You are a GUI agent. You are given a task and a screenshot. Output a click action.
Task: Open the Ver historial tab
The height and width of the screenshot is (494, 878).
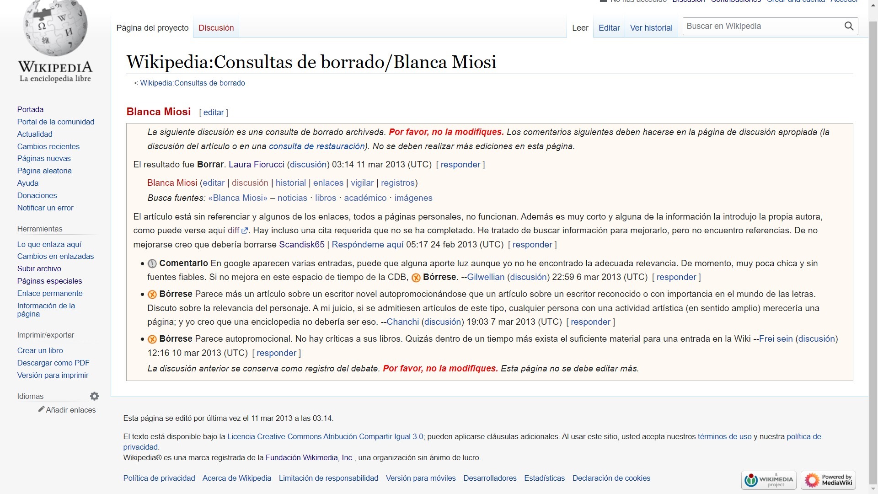(651, 28)
